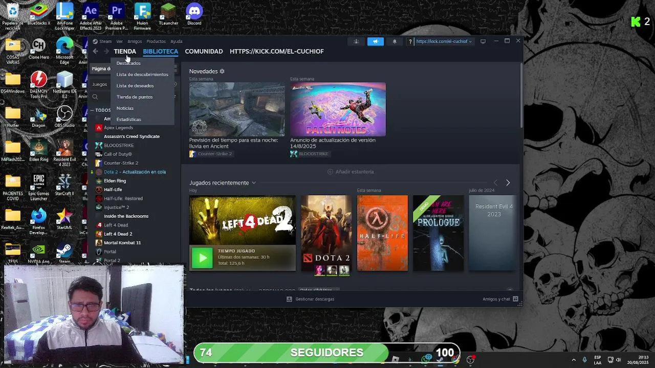
Task: Go to the TIENDA tab
Action: pos(125,51)
